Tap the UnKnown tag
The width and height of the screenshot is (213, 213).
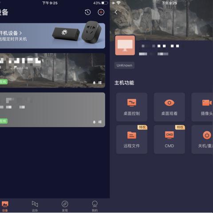[124, 65]
